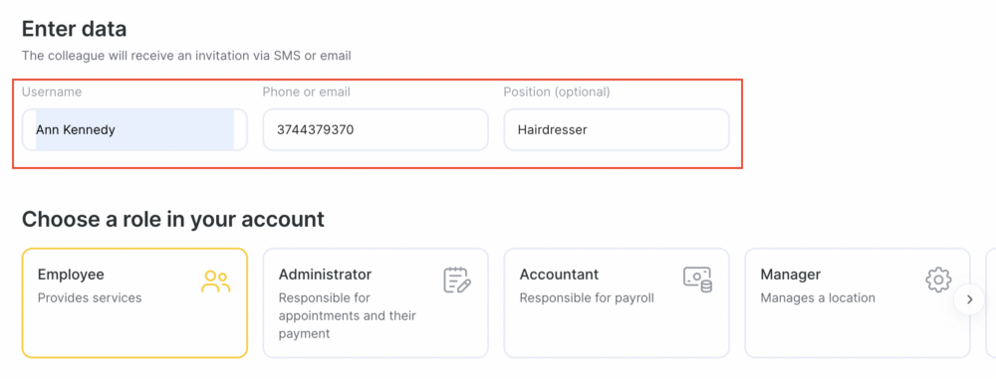
Task: Click the Choose a role in your account heading
Action: 172,219
